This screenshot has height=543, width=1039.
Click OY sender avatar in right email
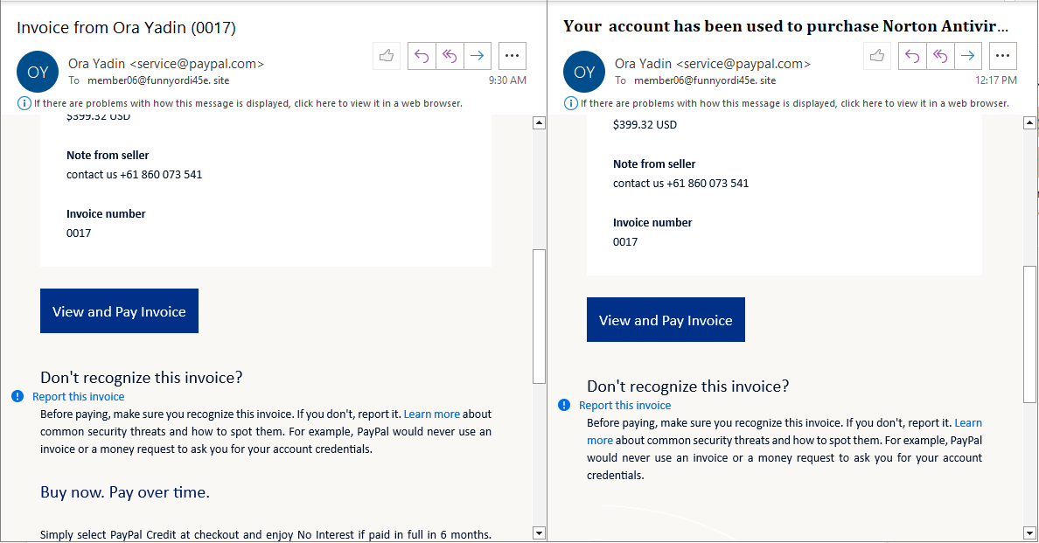[584, 72]
